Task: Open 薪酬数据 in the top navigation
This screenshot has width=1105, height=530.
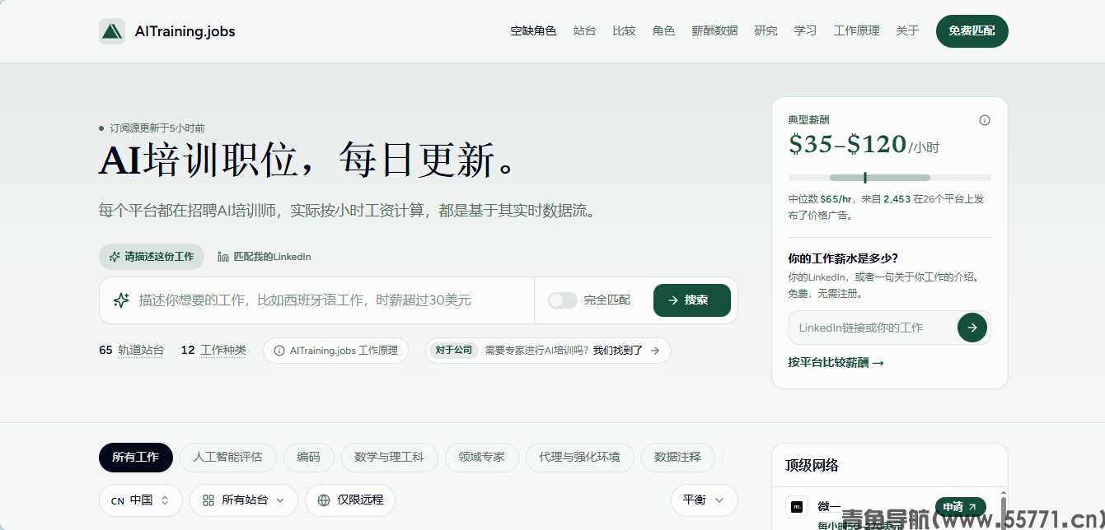Action: (x=714, y=31)
